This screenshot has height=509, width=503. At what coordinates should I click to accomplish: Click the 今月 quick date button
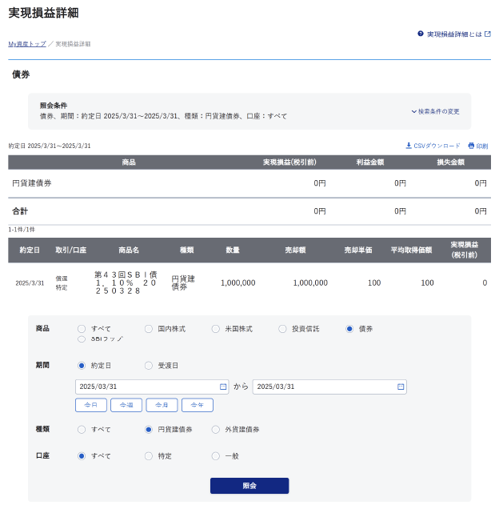point(162,405)
